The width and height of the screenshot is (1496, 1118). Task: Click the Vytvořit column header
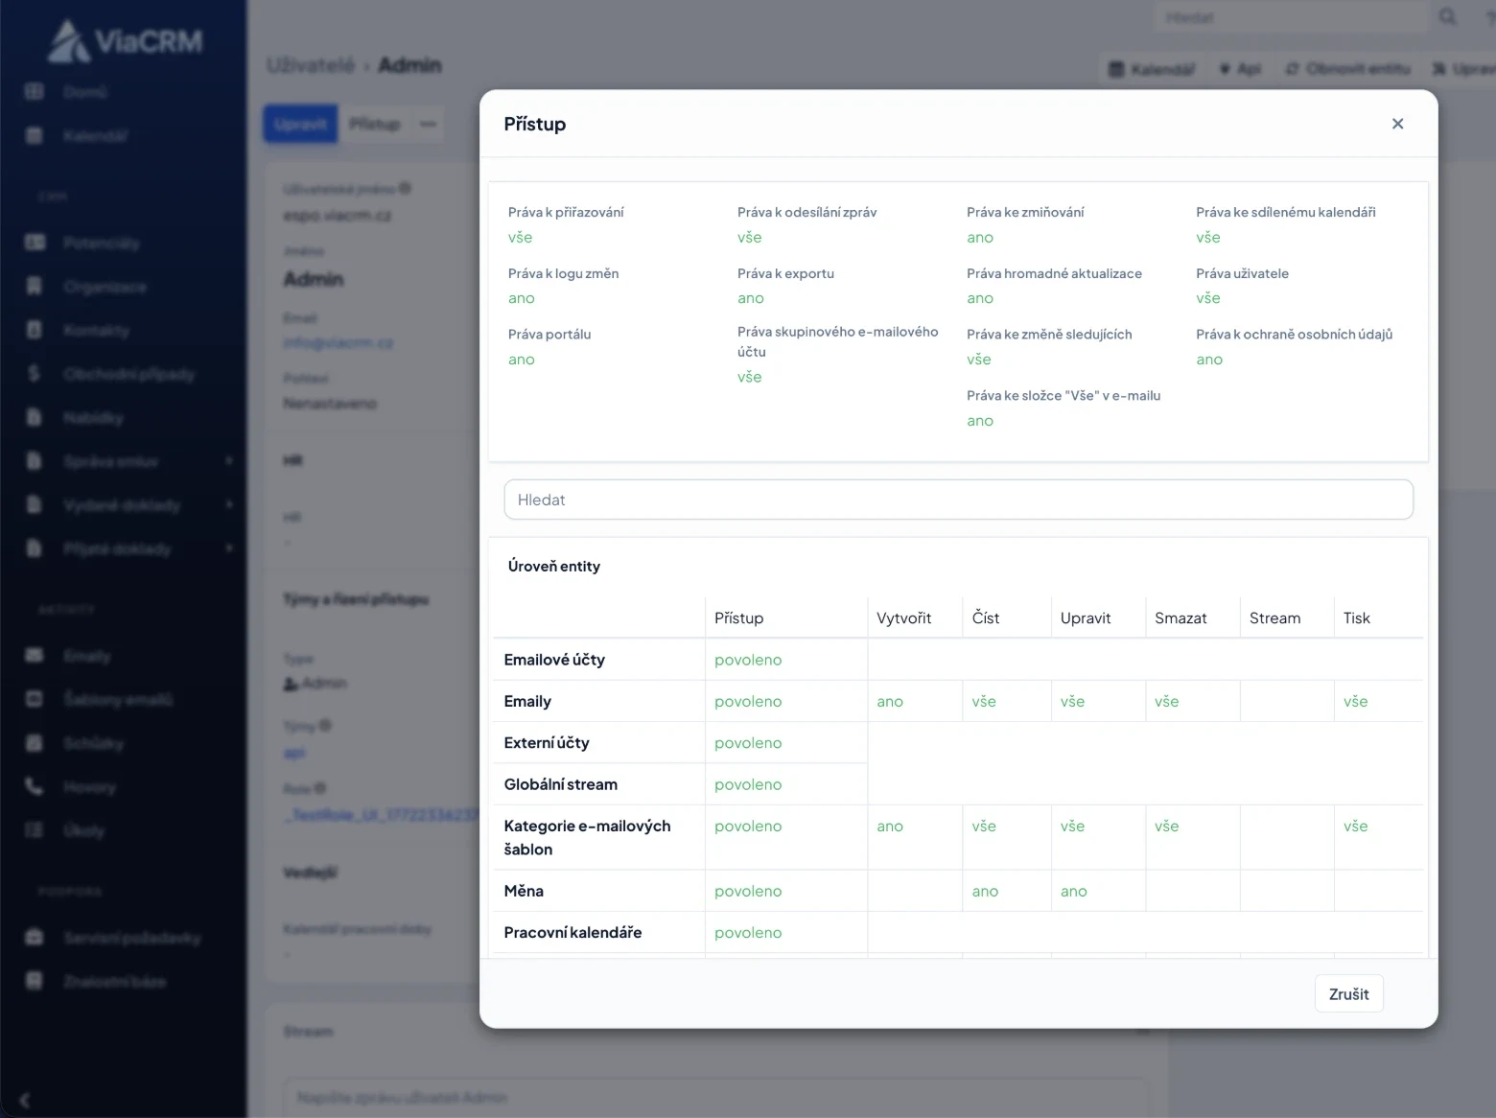coord(903,618)
